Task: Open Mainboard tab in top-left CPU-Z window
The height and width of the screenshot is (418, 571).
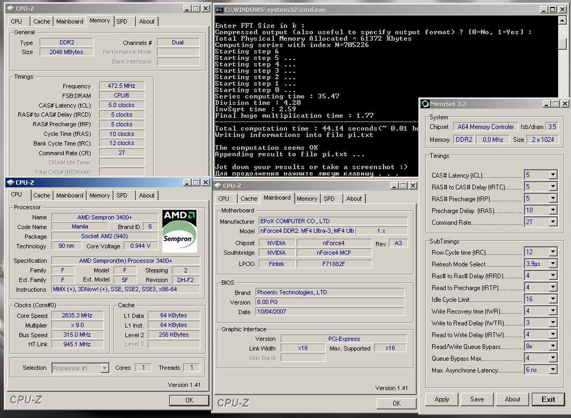Action: (x=70, y=21)
